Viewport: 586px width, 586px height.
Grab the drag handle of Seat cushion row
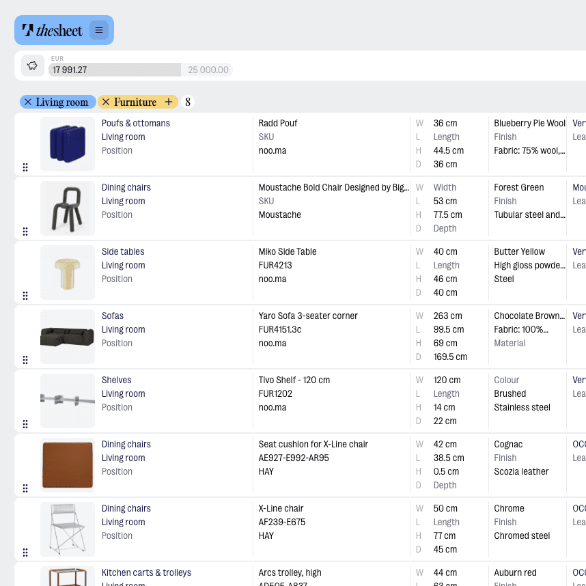pyautogui.click(x=25, y=488)
